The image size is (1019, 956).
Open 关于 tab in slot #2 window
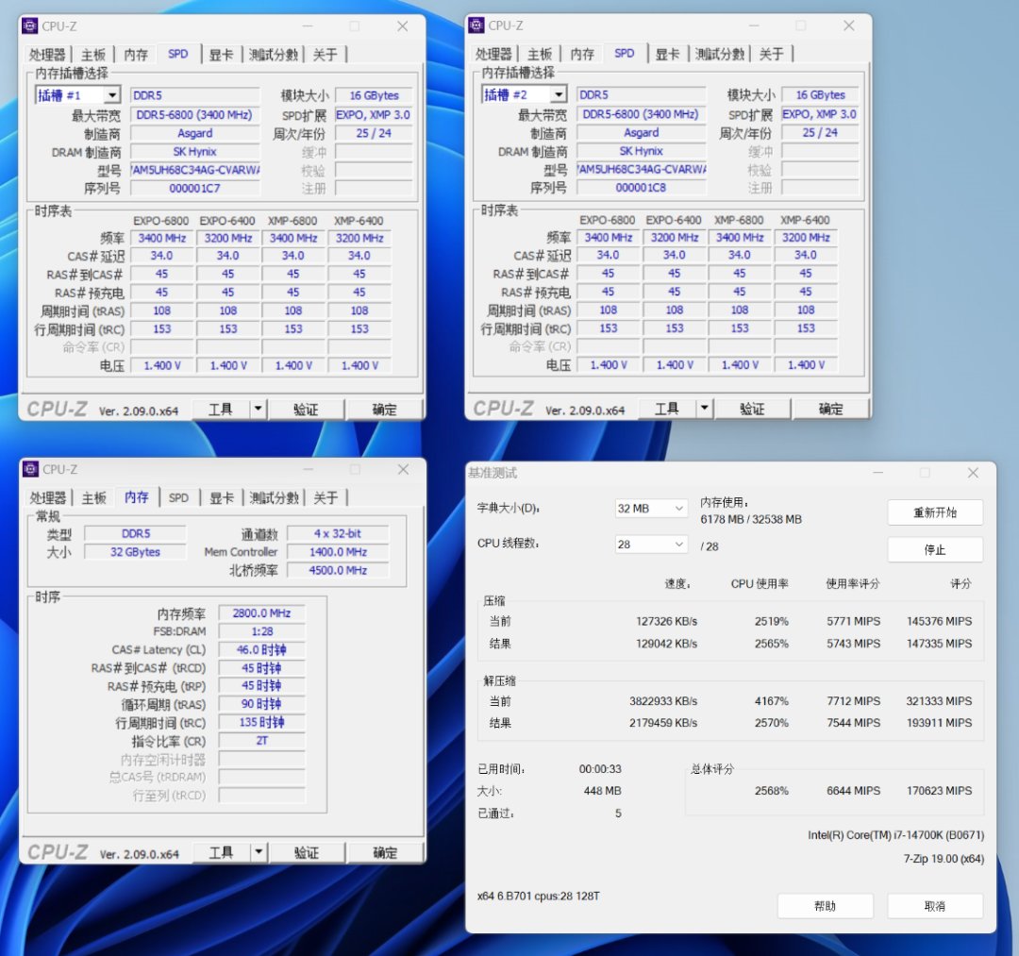(x=772, y=54)
